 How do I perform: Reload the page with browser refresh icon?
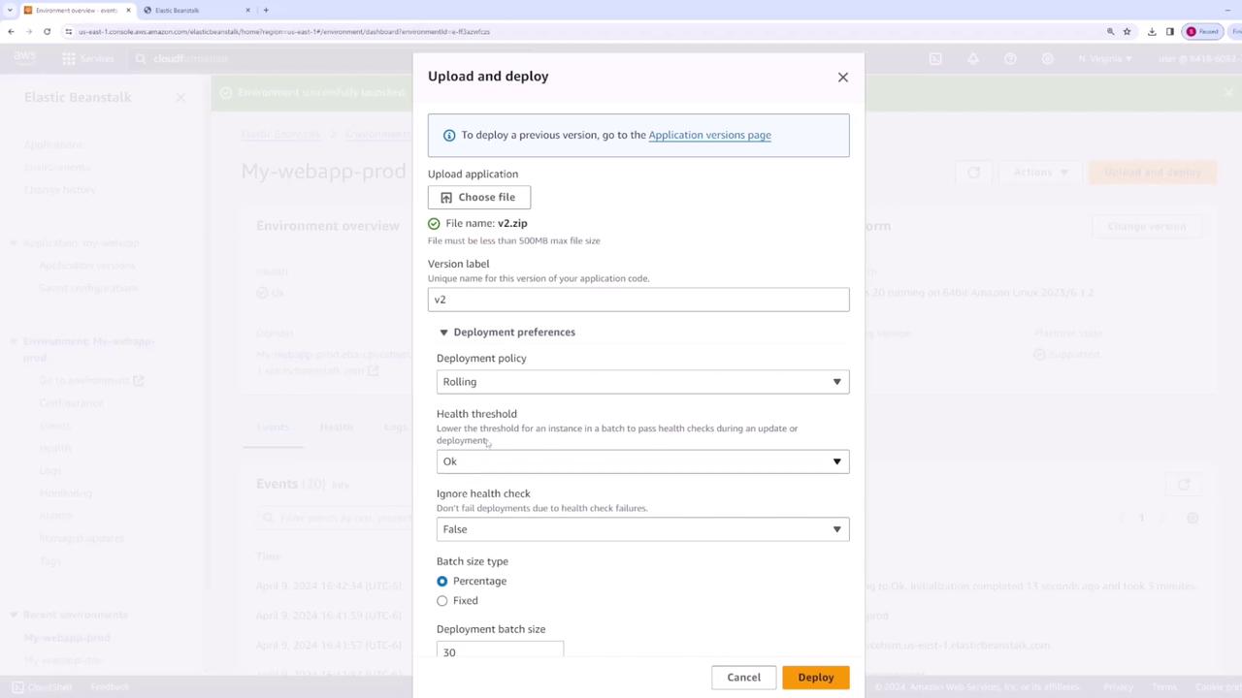pyautogui.click(x=47, y=31)
